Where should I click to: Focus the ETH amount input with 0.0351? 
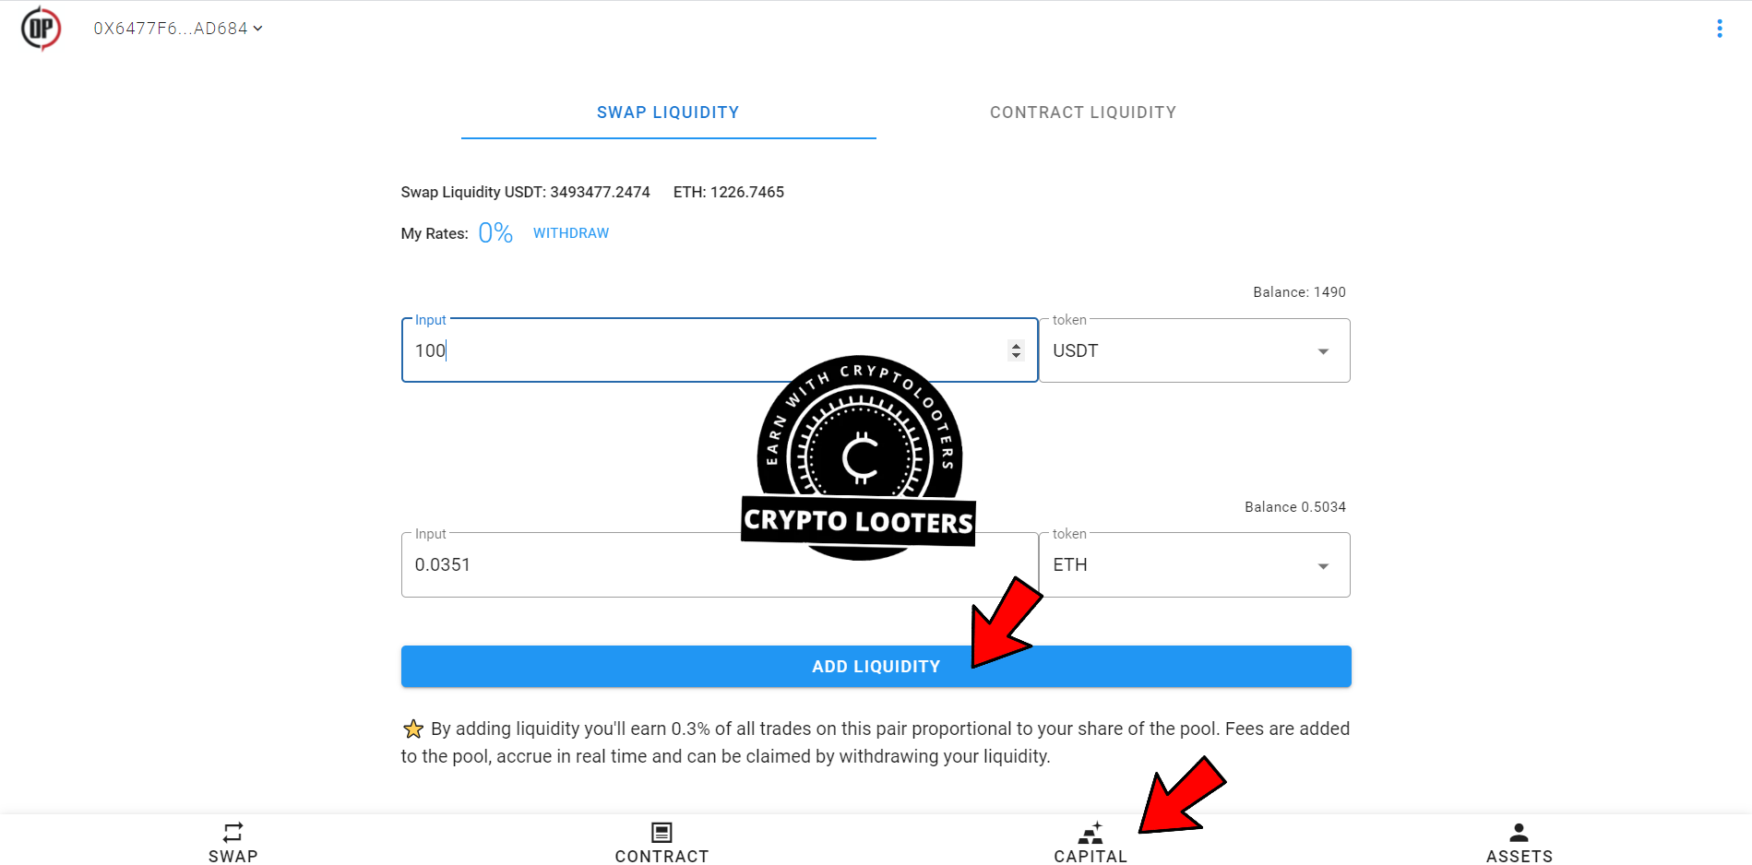tap(720, 564)
